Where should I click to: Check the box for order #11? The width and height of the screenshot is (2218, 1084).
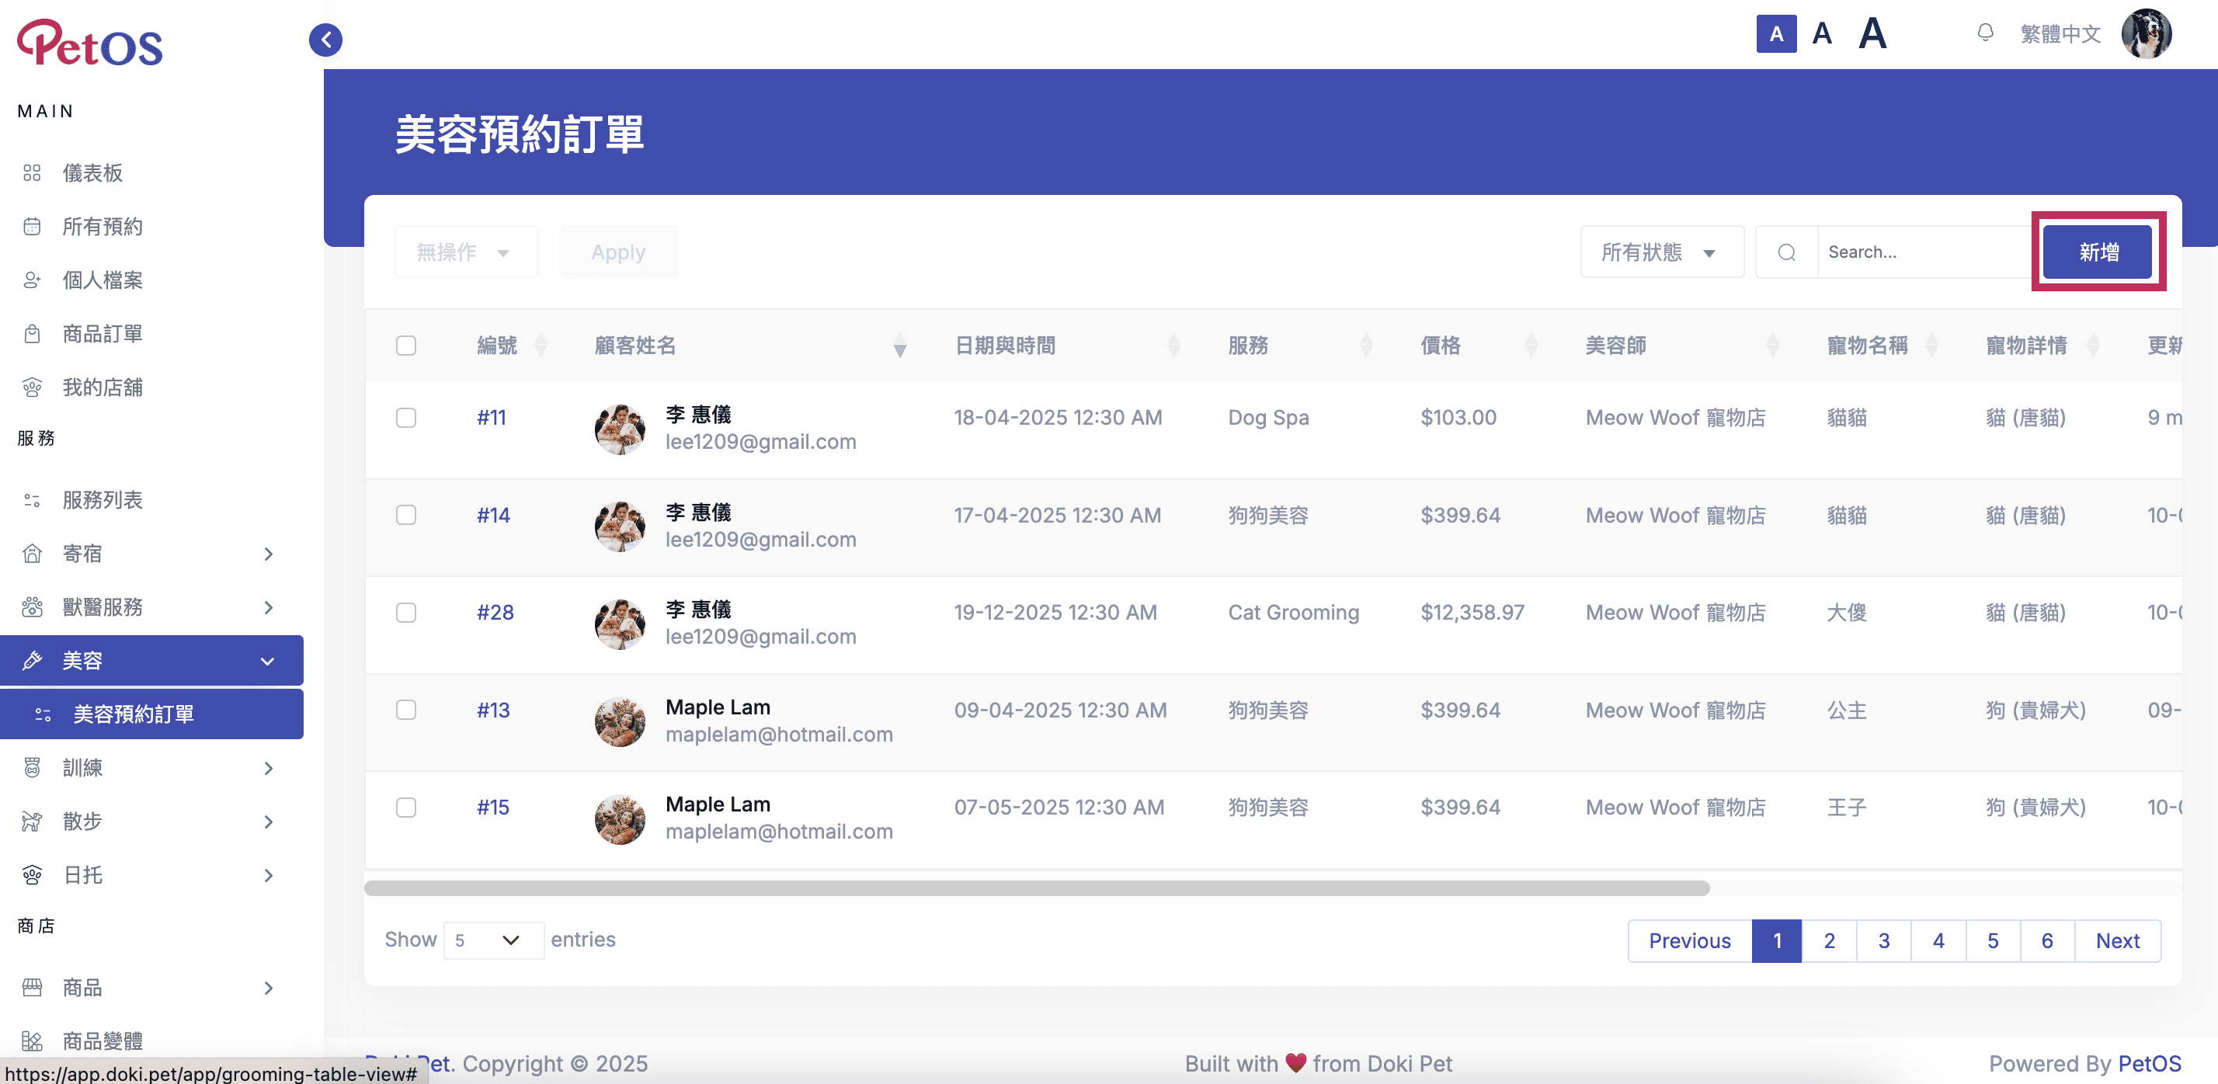pos(405,418)
